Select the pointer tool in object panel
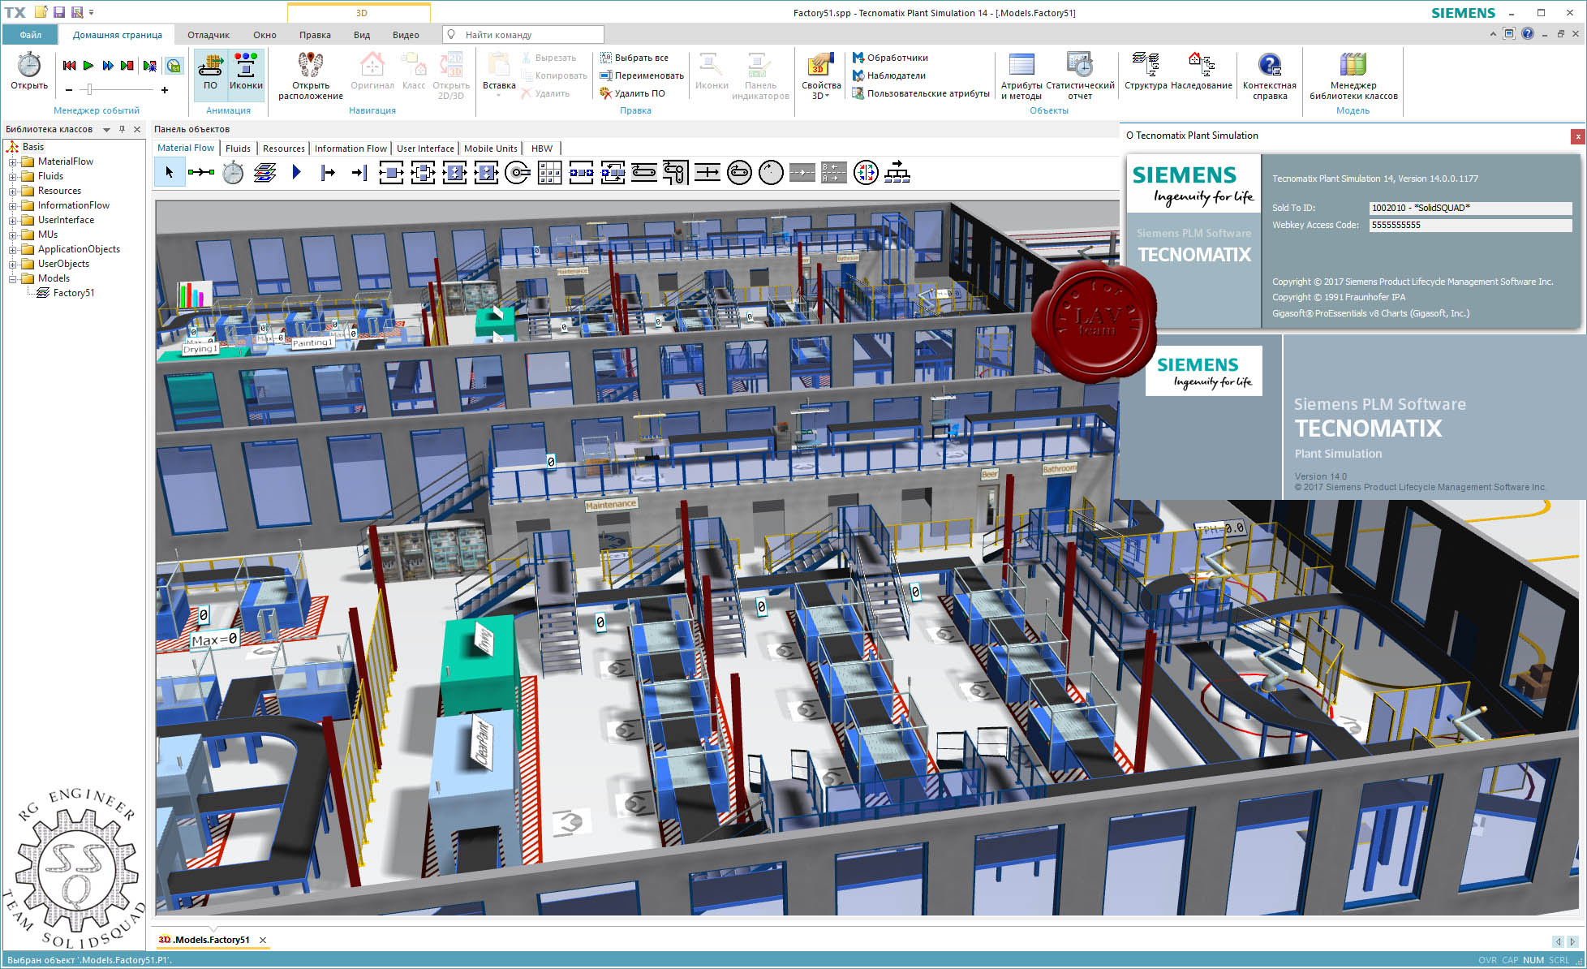 (170, 172)
